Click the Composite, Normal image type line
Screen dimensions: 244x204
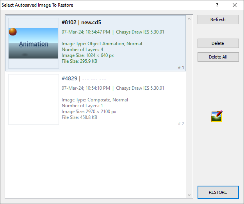point(95,100)
